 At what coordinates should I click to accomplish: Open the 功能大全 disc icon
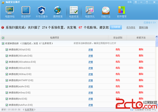click(106, 10)
